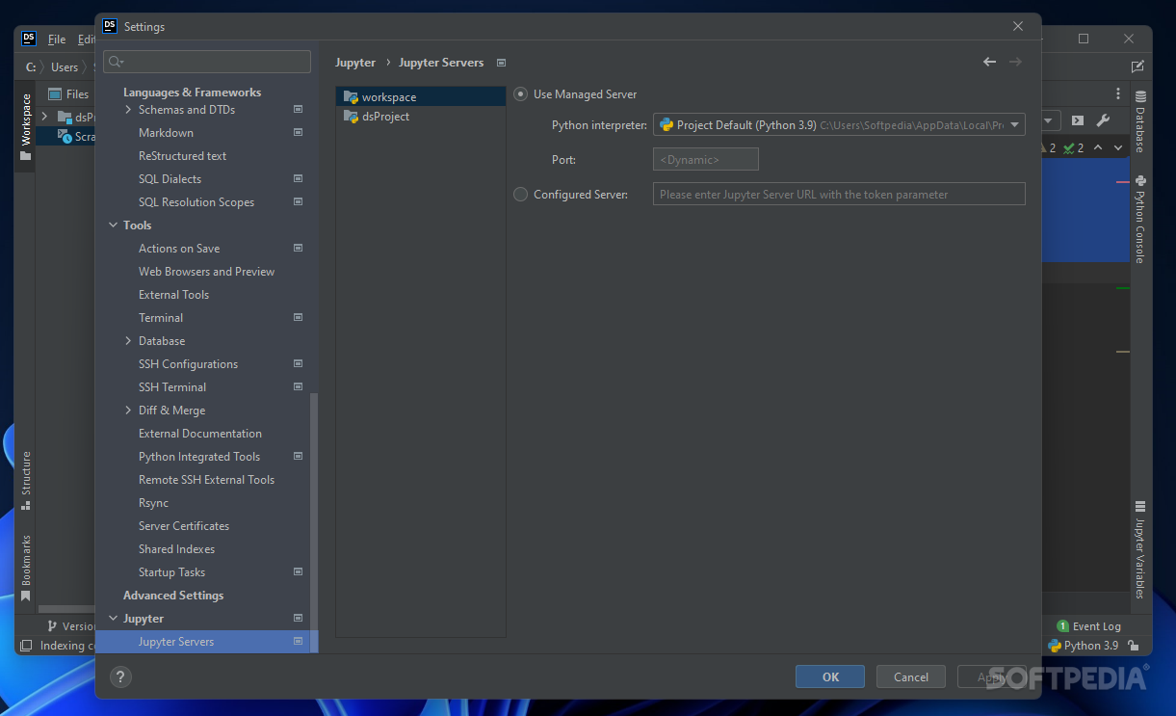This screenshot has width=1176, height=716.
Task: Click the OK button
Action: coord(830,676)
